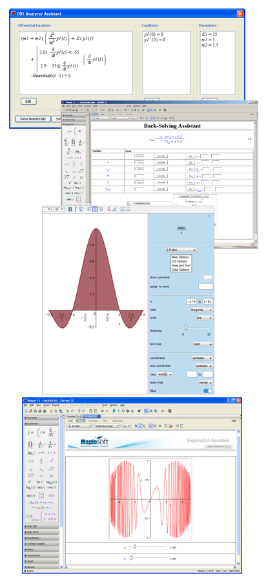Viewport: 266px width, 582px height.
Task: Click highlight pen icon in plot toolbar
Action: tap(114, 210)
